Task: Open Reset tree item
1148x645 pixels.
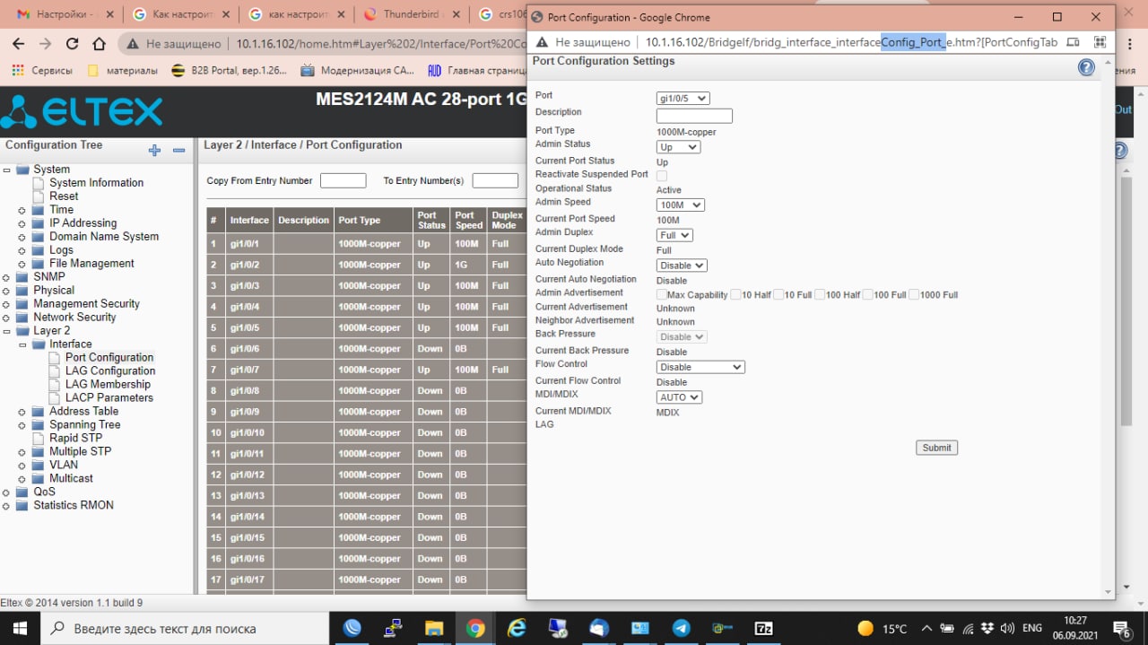Action: (x=64, y=196)
